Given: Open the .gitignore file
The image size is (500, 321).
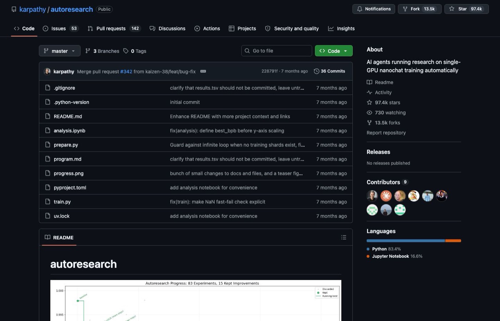Looking at the screenshot, I should [64, 88].
